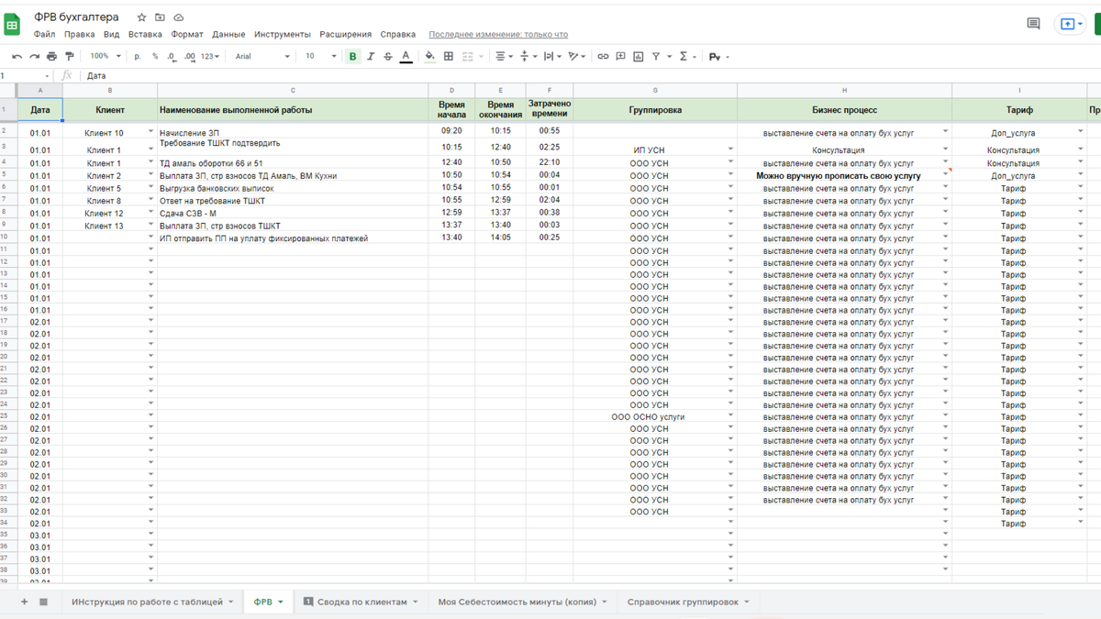The image size is (1101, 619).
Task: Add a new sheet
Action: (25, 602)
